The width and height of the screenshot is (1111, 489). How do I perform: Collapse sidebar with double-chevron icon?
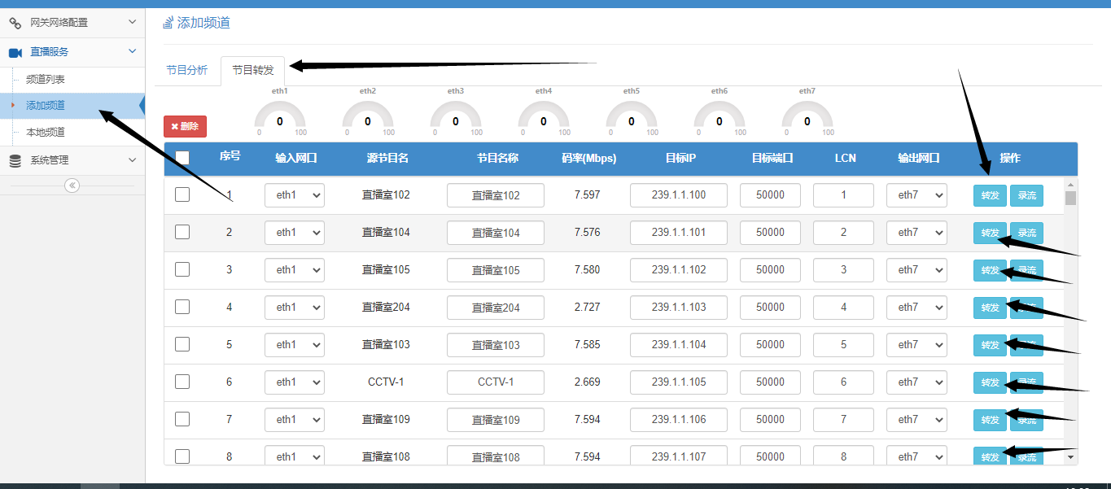72,186
